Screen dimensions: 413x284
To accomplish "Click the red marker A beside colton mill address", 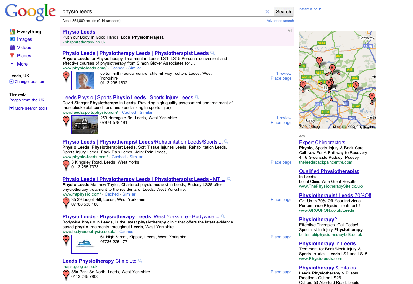I will (x=66, y=76).
